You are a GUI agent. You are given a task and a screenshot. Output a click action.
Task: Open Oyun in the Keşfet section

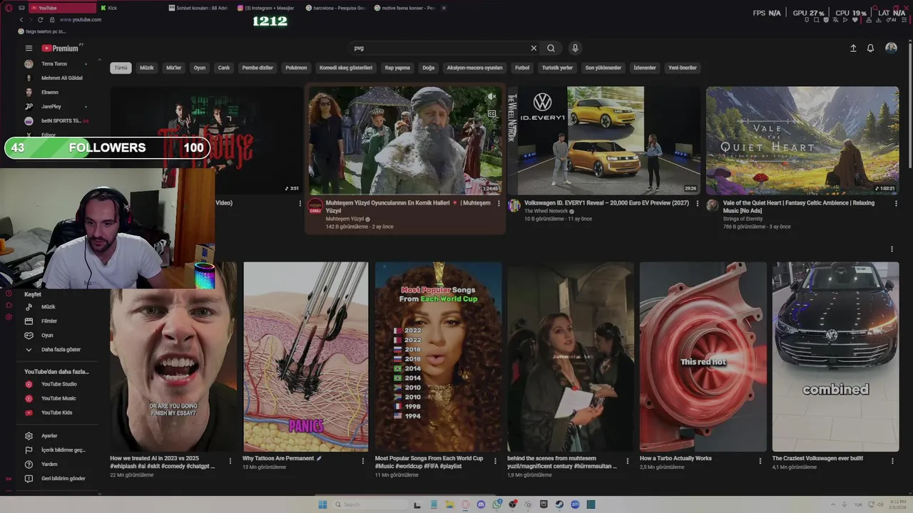(57, 335)
